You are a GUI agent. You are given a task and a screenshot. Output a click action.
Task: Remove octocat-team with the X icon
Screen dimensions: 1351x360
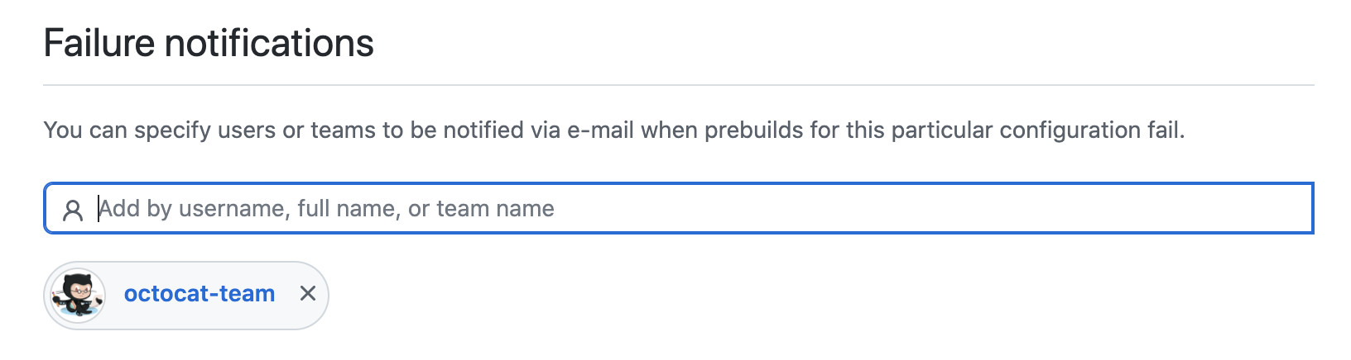pos(308,293)
